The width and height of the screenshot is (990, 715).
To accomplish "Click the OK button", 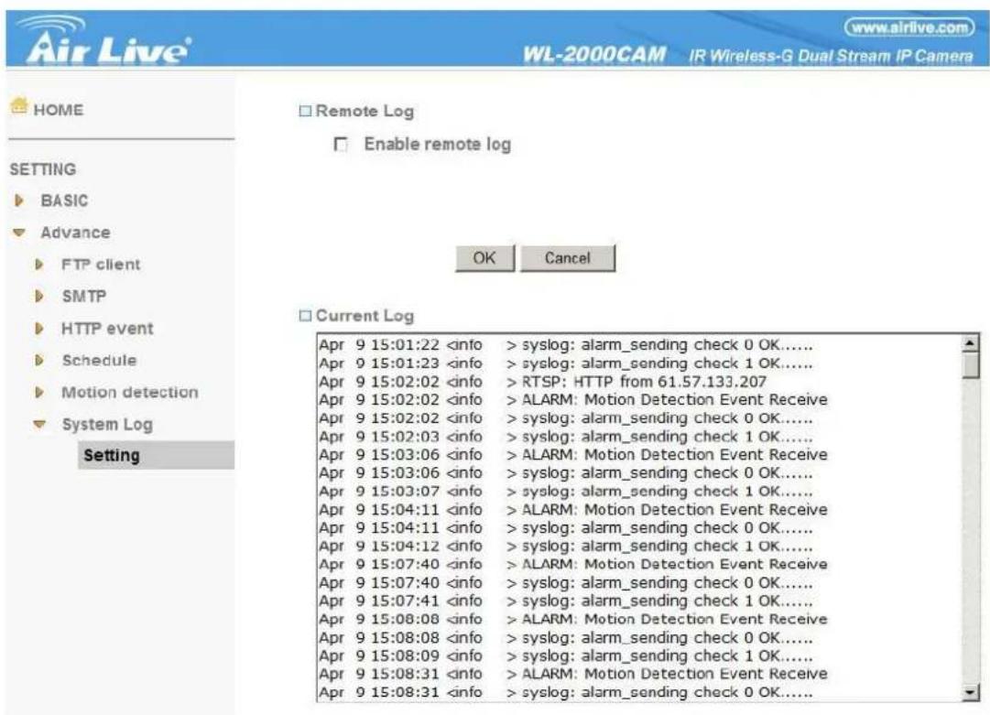I will tap(484, 258).
